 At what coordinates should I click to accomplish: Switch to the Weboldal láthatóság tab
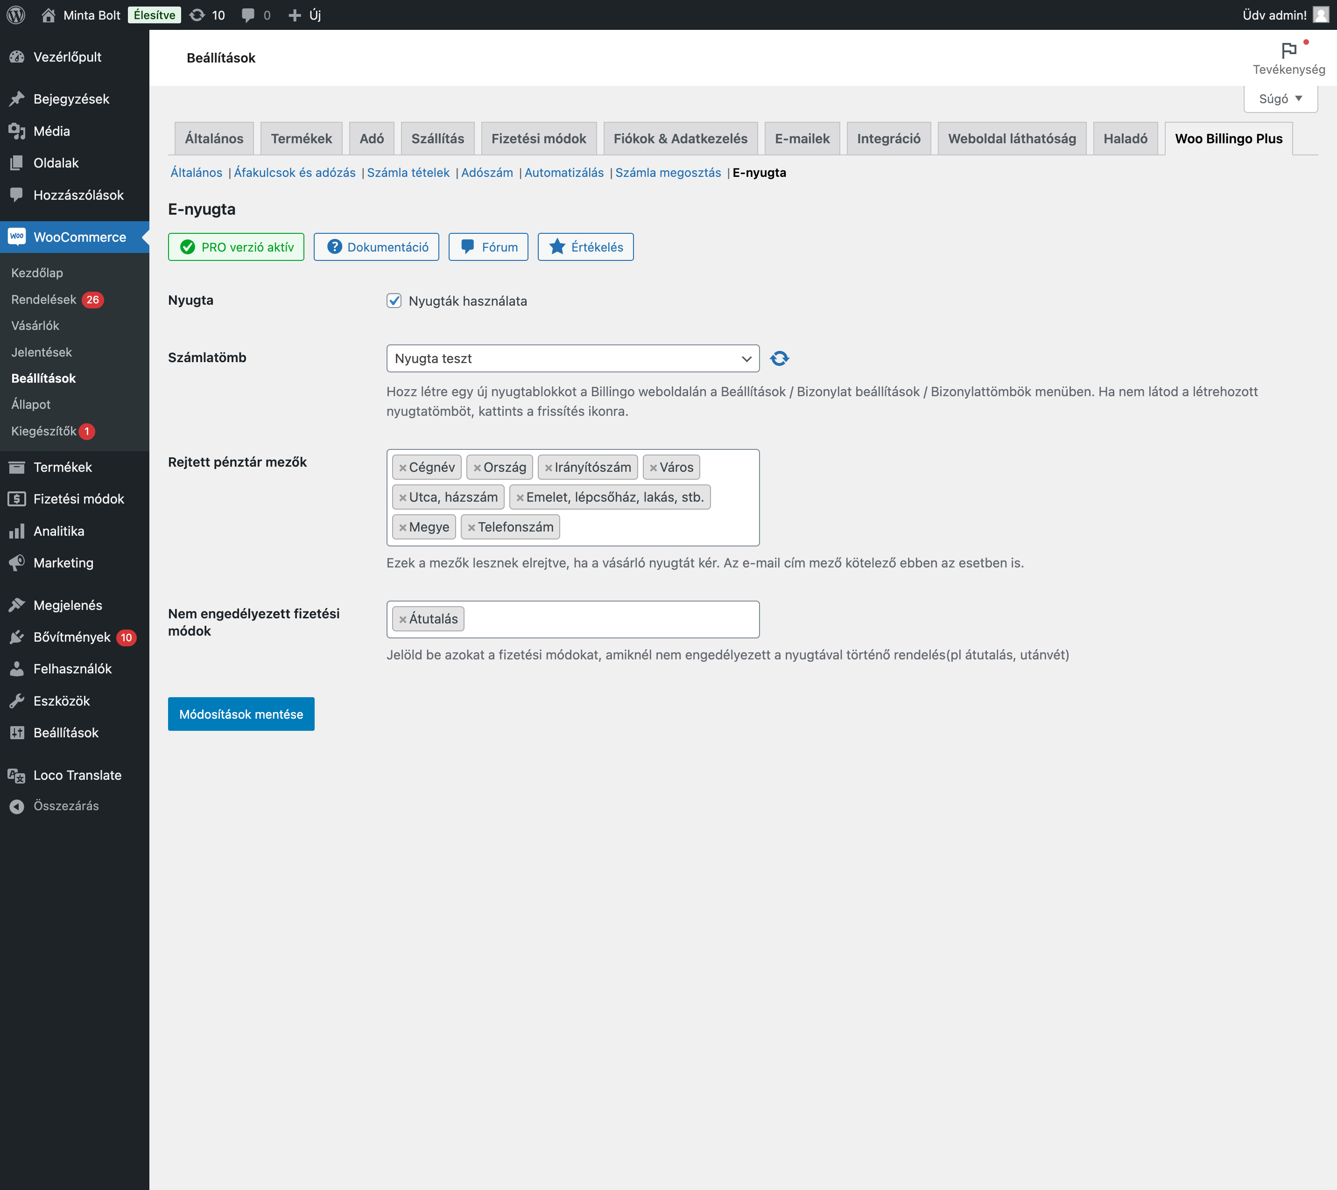click(1012, 139)
